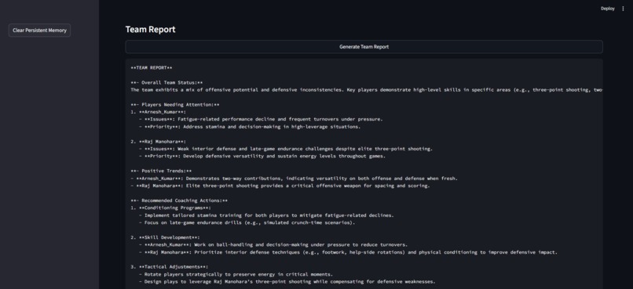633x289 pixels.
Task: Click the Overall Team Status heading line
Action: (166, 82)
